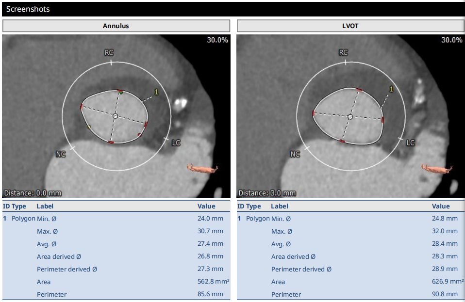Click the NC cusp marker in LVOT view
Screen dimensions: 465x302
click(295, 154)
